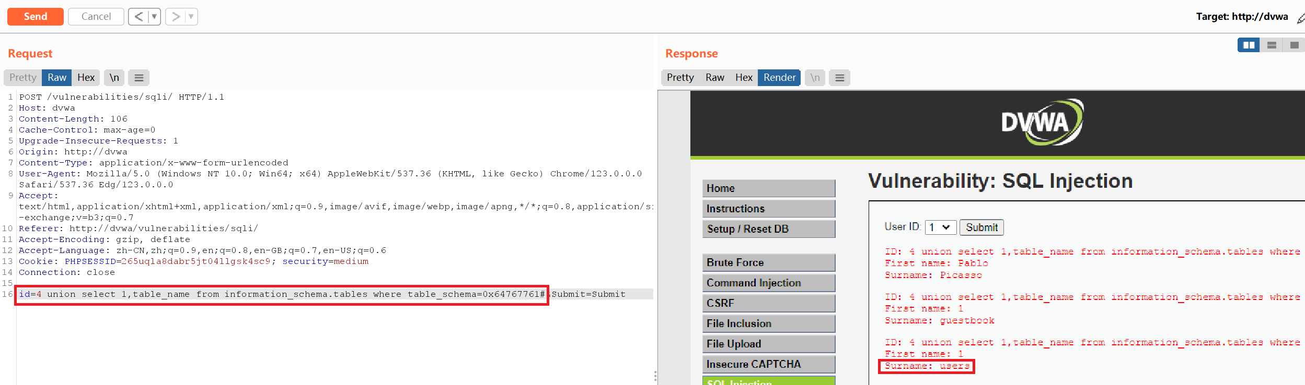Expand the back-history dropdown arrow

[154, 17]
